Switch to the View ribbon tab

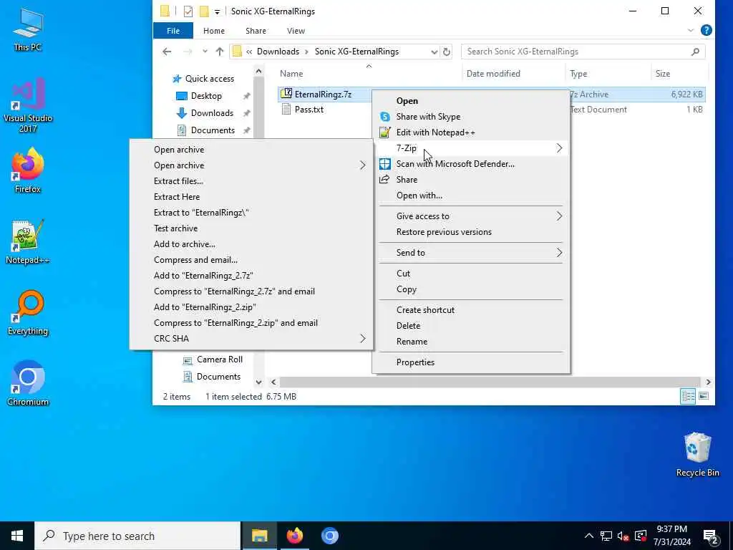(296, 30)
